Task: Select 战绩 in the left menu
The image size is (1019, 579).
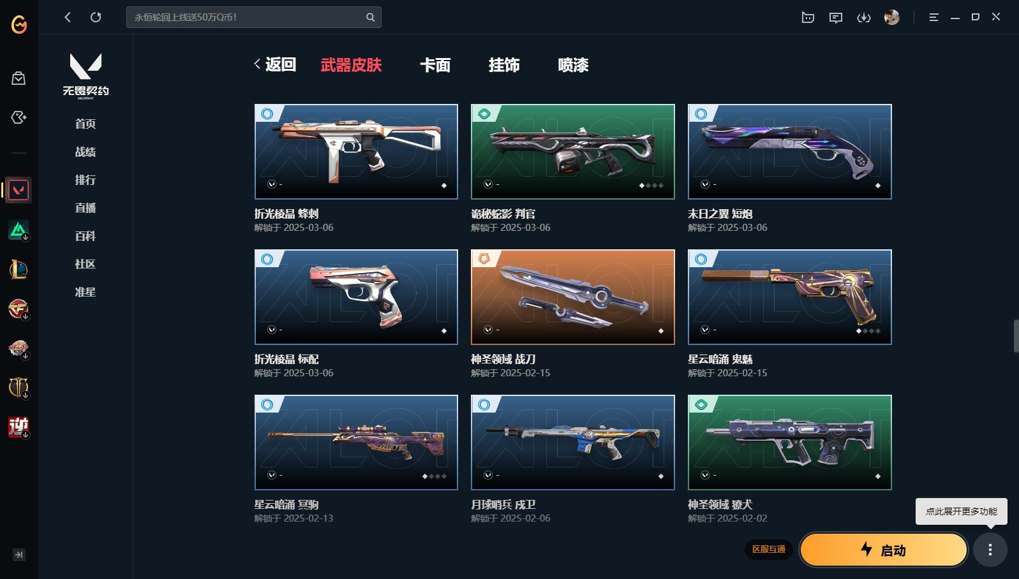Action: click(86, 152)
